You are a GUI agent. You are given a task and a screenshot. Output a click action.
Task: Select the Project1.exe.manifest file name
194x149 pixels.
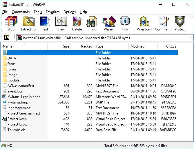24,113
